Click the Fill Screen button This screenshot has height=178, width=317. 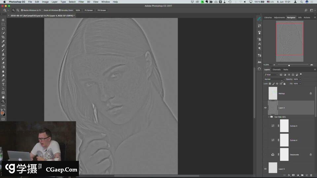[x=101, y=10]
